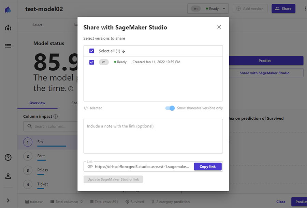Open the datasets list icon in the sidebar
This screenshot has height=208, width=307.
(x=8, y=46)
